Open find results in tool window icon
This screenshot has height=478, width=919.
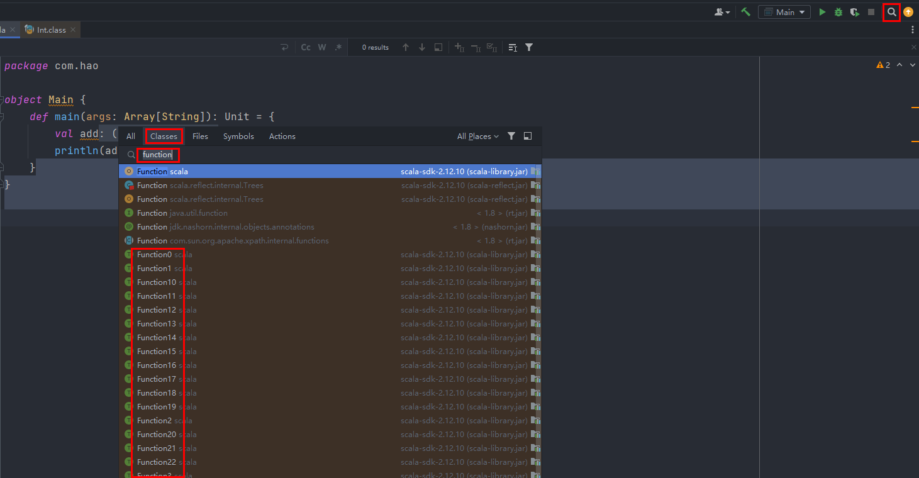click(438, 47)
